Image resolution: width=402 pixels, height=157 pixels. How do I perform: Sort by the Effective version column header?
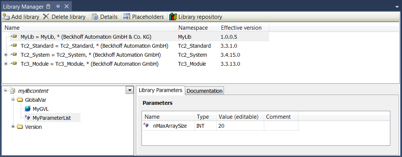pyautogui.click(x=244, y=28)
